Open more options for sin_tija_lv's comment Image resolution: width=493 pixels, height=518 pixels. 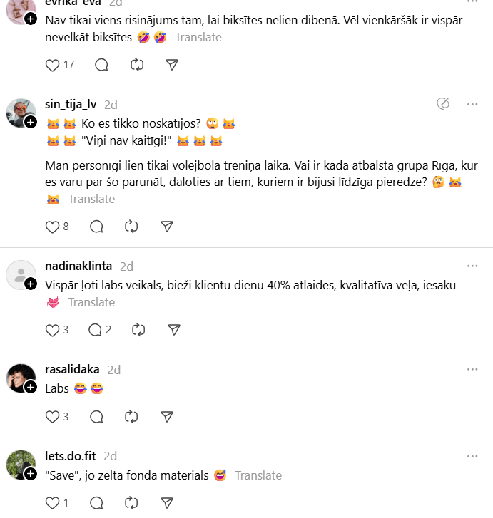(472, 104)
